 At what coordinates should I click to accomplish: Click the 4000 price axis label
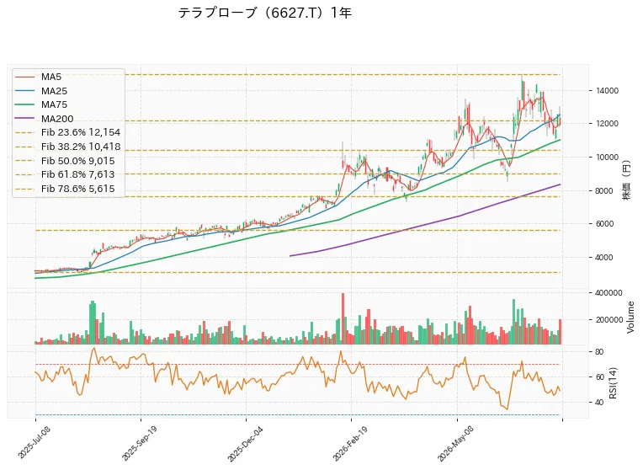click(604, 258)
